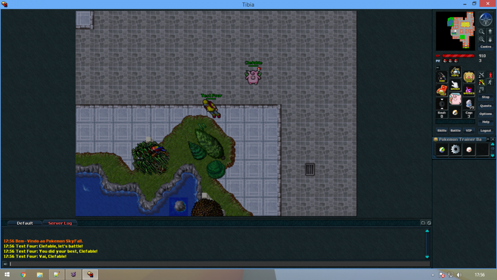Open the Windows Start button
Image resolution: width=497 pixels, height=280 pixels.
7,275
